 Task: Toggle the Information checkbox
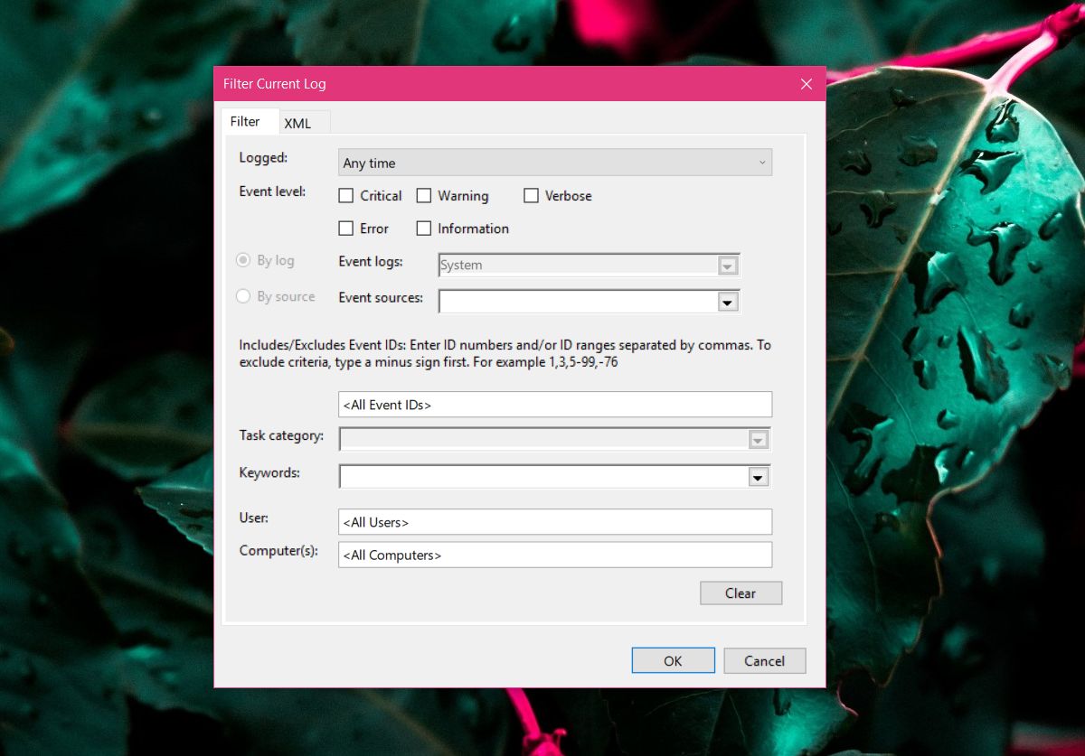tap(423, 229)
